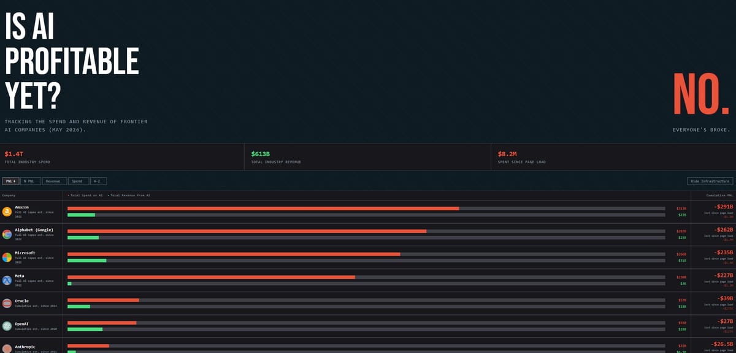
Task: Click the Cumulative PNL column header
Action: [x=720, y=195]
